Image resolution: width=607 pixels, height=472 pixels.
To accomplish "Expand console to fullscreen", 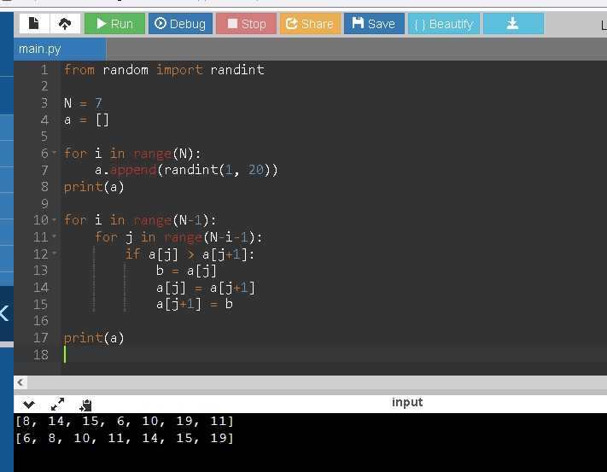I will (x=58, y=404).
